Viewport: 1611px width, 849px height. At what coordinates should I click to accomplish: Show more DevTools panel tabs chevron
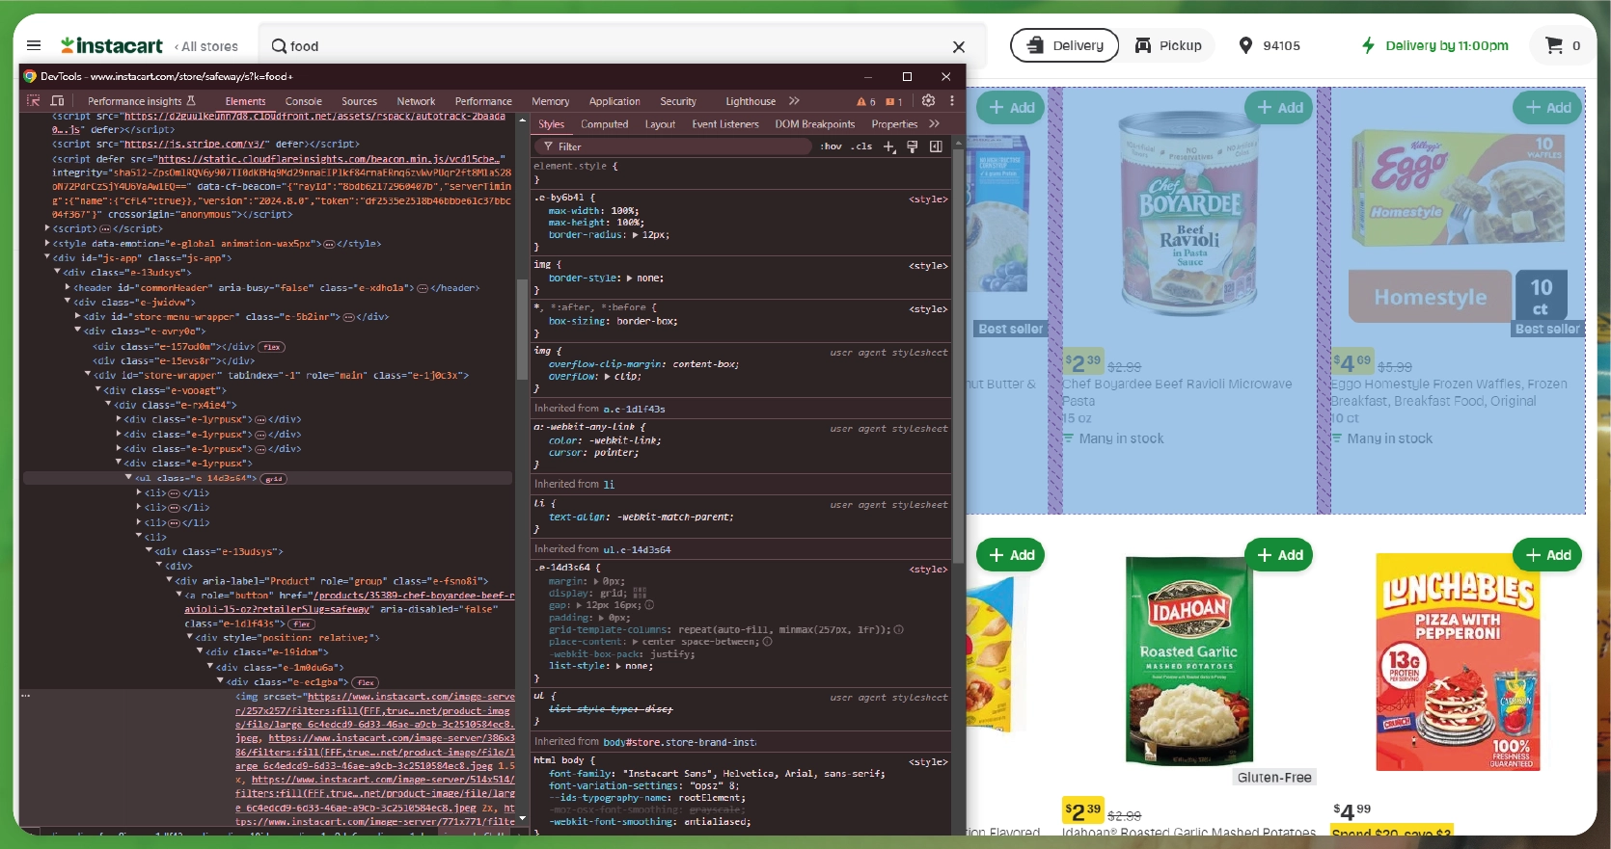click(794, 100)
